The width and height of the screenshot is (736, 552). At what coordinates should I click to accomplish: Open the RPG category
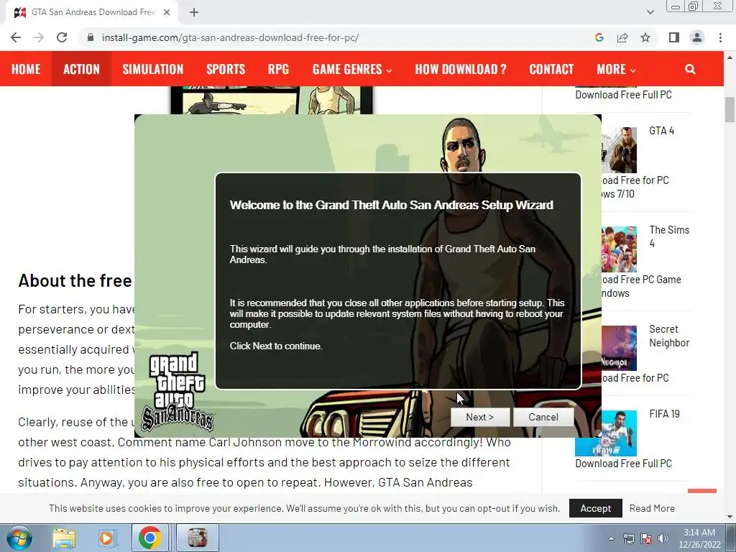[278, 69]
